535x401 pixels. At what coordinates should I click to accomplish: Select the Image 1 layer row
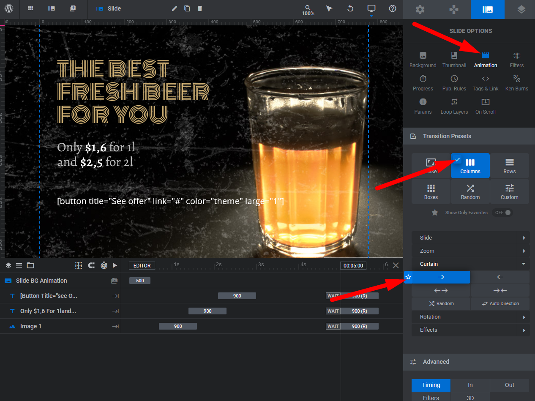60,326
